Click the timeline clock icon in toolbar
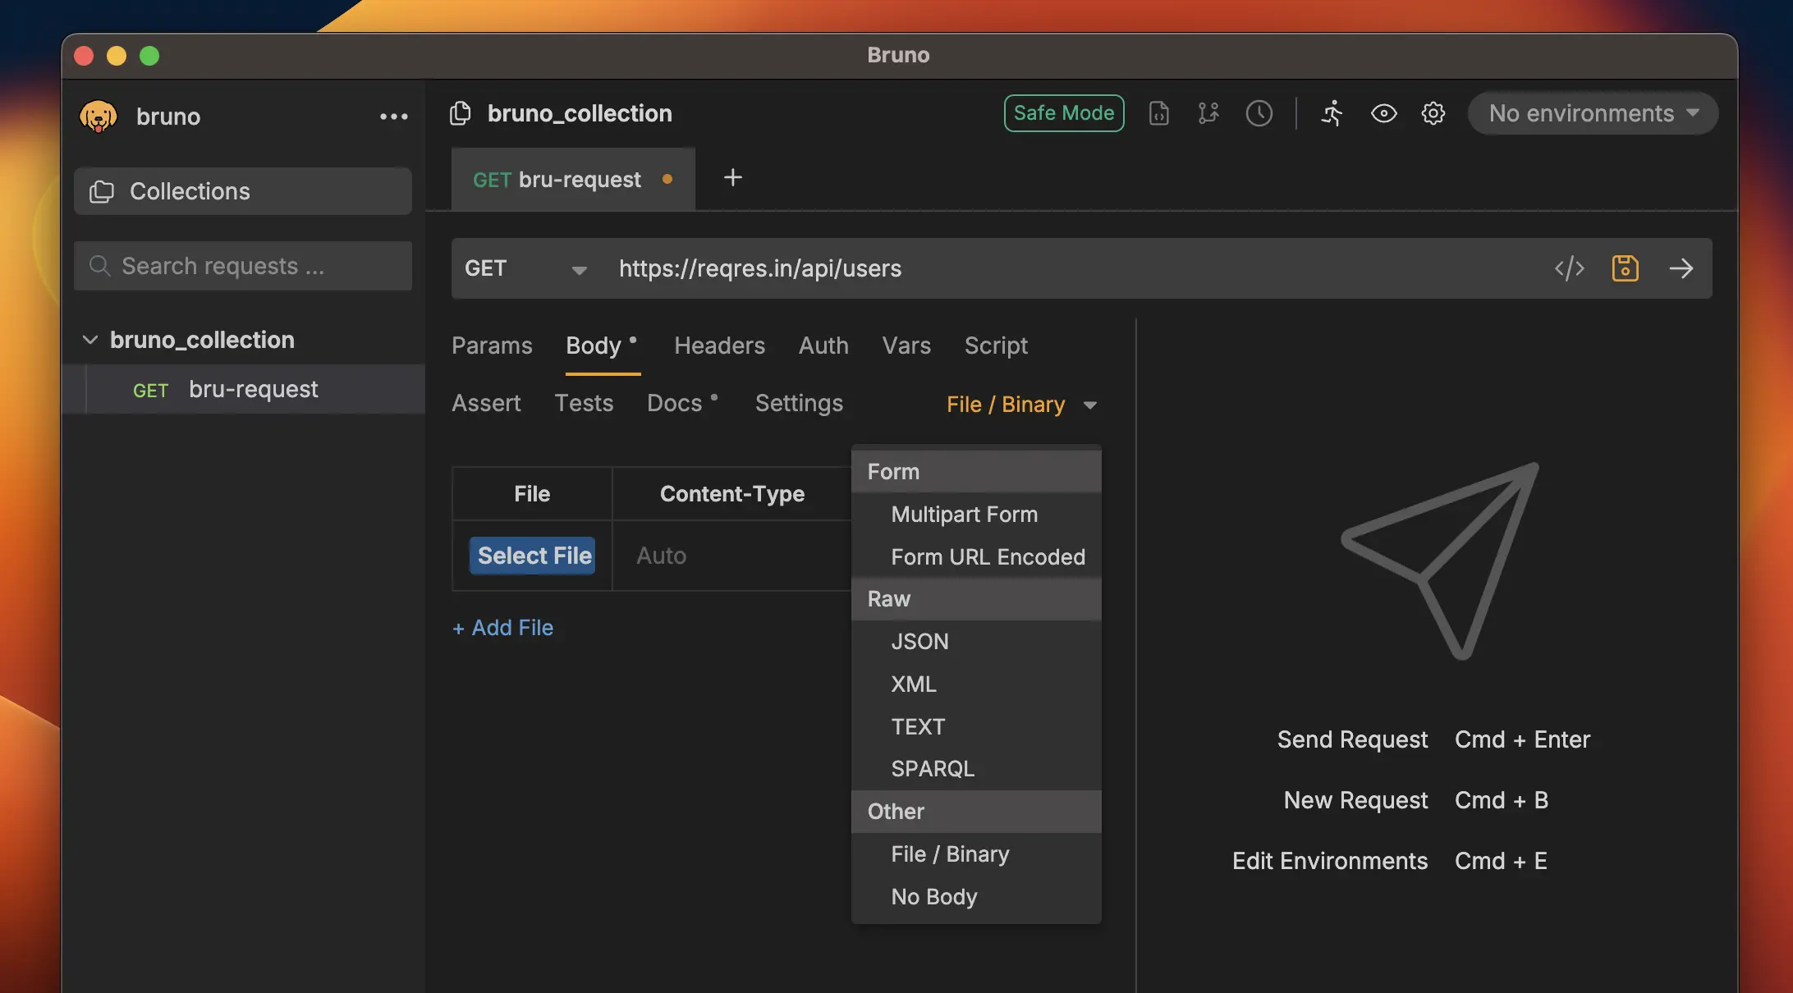This screenshot has width=1793, height=993. 1259,113
